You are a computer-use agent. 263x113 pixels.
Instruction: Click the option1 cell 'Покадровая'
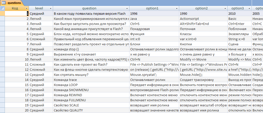pos(154,29)
